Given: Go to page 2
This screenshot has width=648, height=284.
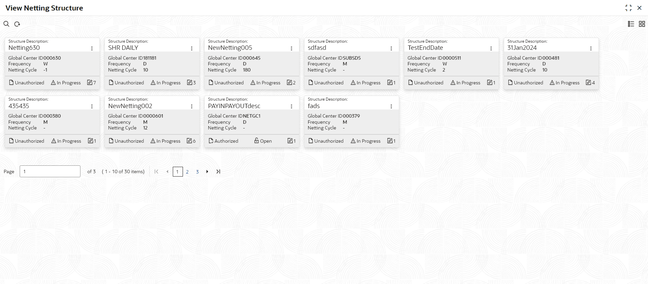Looking at the screenshot, I should (187, 172).
